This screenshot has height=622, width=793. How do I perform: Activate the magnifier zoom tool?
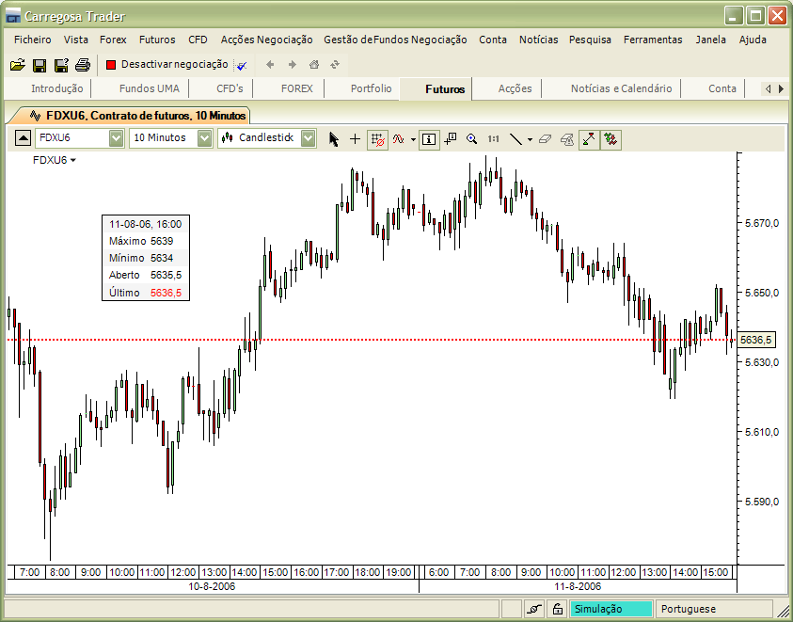click(473, 139)
